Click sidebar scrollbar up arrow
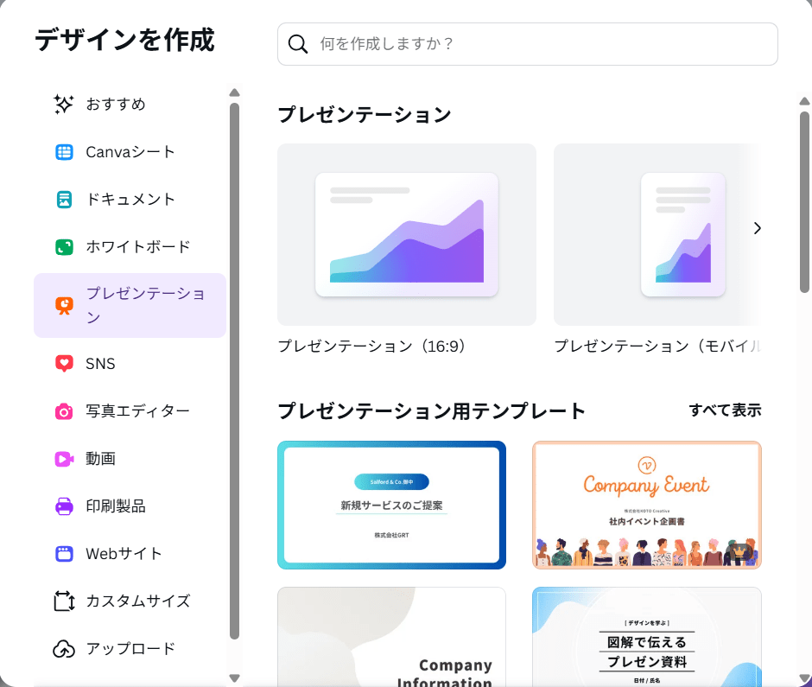Image resolution: width=812 pixels, height=687 pixels. 235,92
